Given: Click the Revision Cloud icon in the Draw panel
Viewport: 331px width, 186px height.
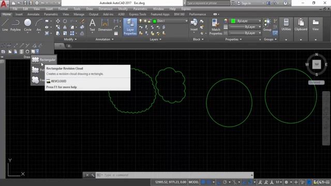Looking at the screenshot, I should 33,52.
